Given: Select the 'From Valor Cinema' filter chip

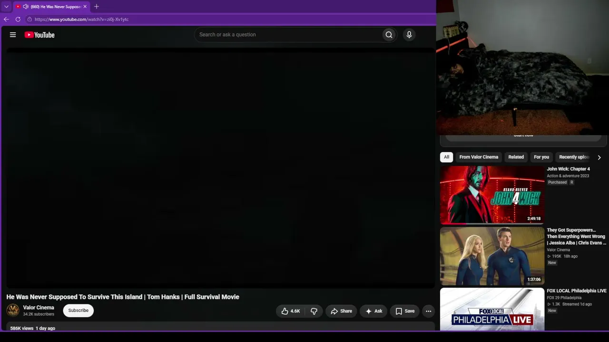Looking at the screenshot, I should point(479,157).
